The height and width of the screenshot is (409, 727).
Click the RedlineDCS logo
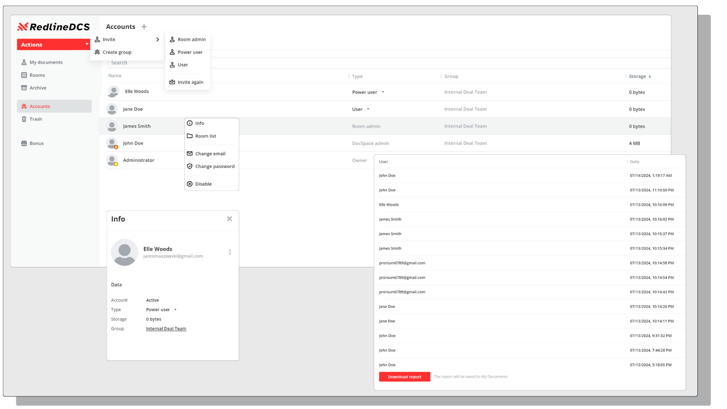(53, 27)
